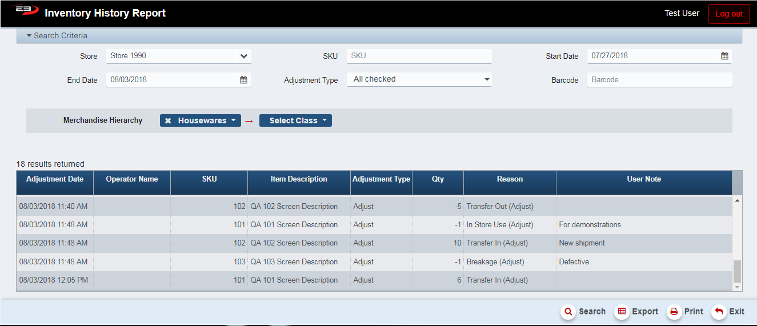Remove the Housewares hierarchy selection
Screen dimensions: 757x326
[168, 121]
